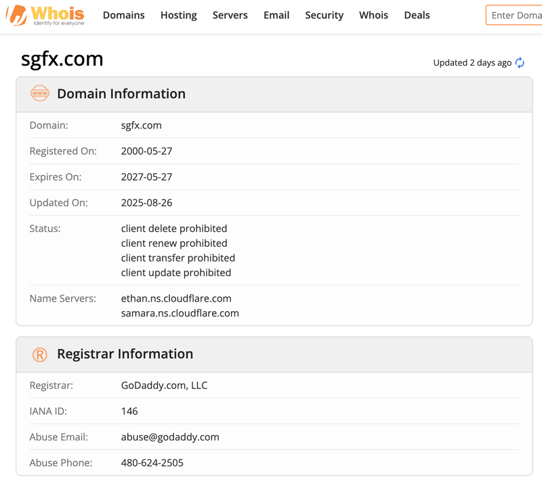Click the 'client transfer prohibited' status

pyautogui.click(x=178, y=258)
